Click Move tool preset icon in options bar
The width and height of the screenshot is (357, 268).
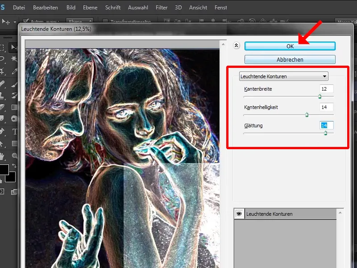(x=6, y=21)
